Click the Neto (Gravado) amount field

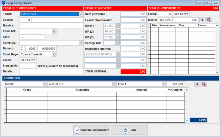(133, 14)
